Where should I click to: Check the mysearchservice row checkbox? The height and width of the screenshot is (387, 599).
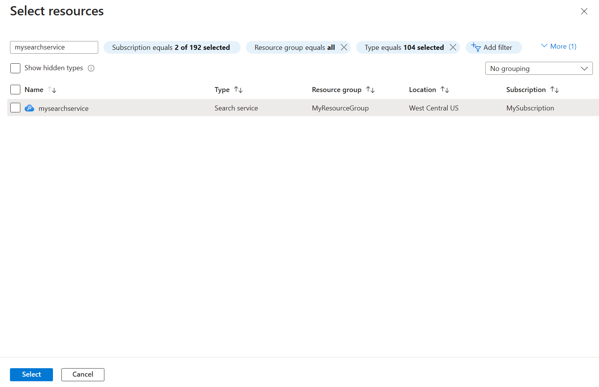coord(15,108)
